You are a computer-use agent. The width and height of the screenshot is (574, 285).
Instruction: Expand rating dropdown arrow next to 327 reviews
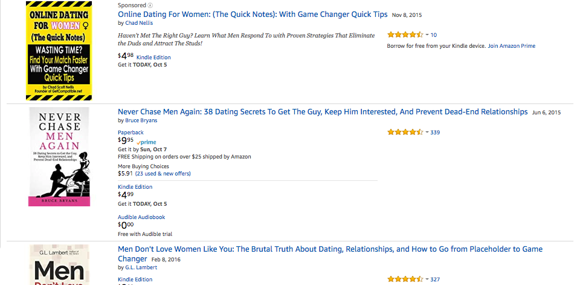427,279
